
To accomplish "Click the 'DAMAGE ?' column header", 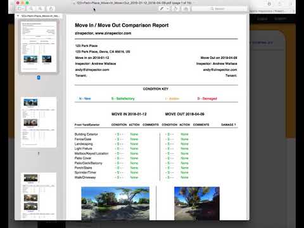I will point(229,125).
